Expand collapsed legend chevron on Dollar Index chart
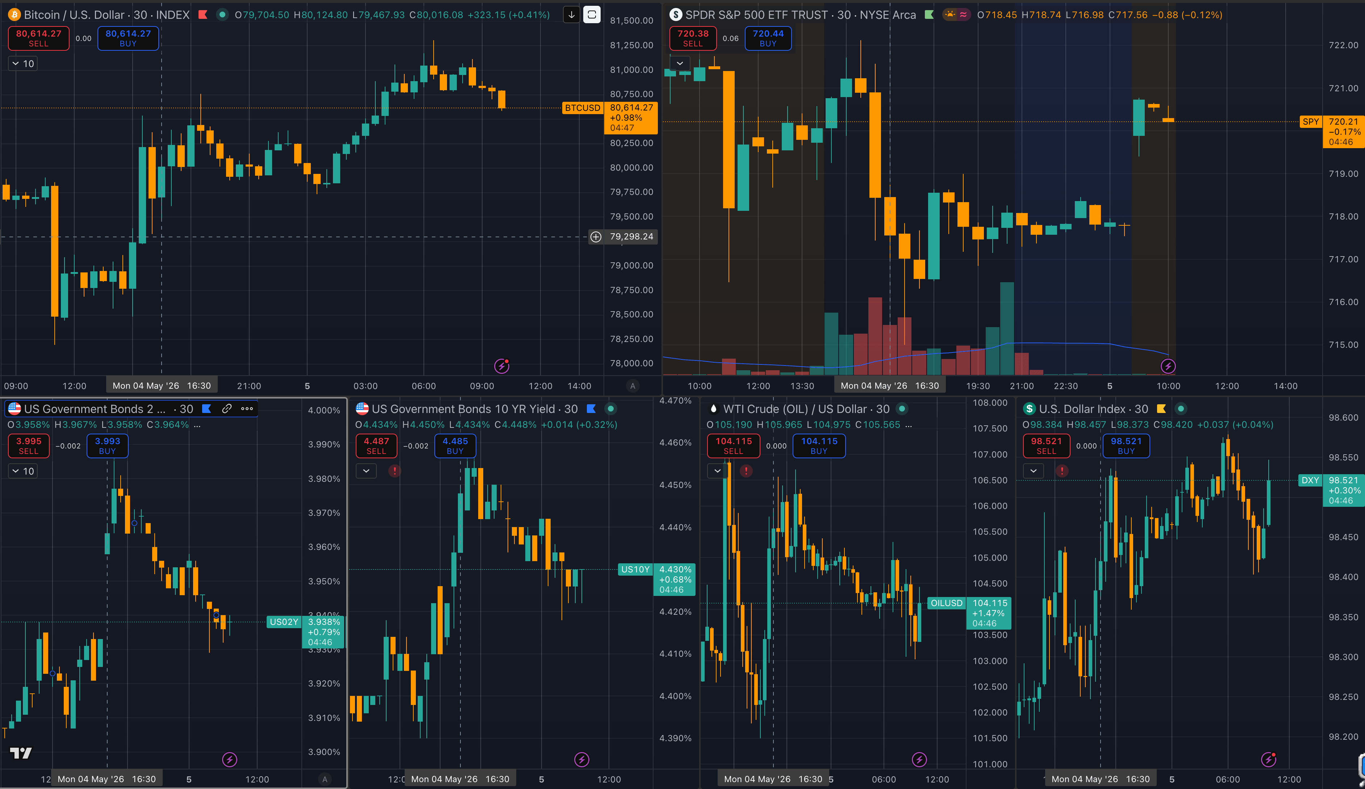This screenshot has height=789, width=1365. pos(1034,471)
